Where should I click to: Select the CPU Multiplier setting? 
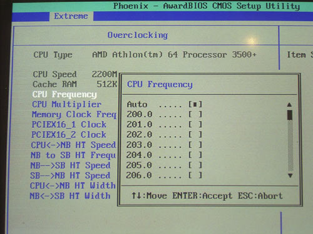click(66, 104)
